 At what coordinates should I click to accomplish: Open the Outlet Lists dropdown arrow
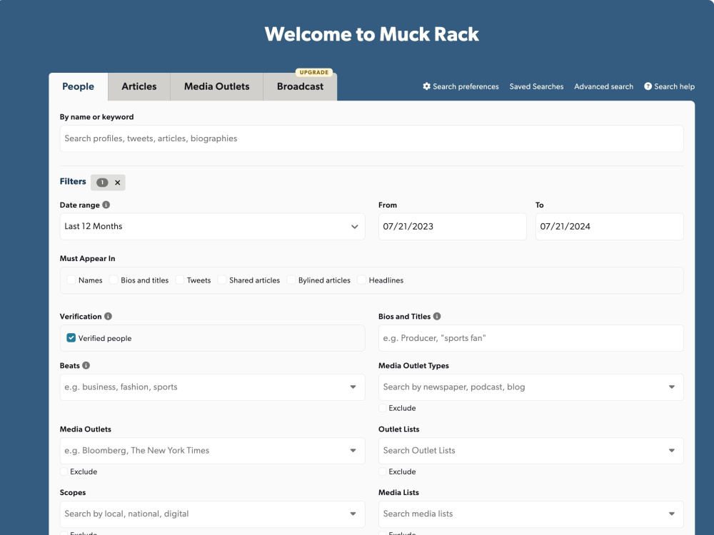[x=672, y=450]
